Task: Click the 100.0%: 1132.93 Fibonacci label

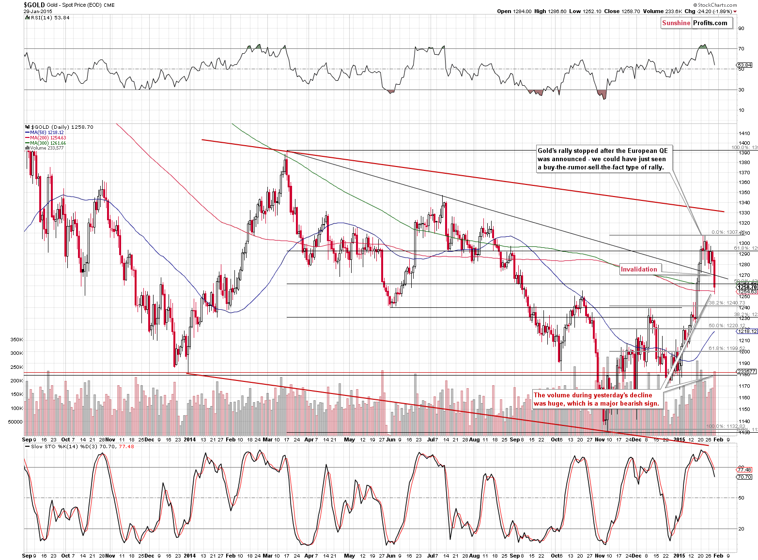Action: coord(726,426)
